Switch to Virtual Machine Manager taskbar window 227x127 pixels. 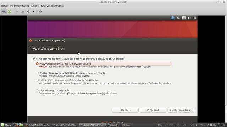click(38, 125)
